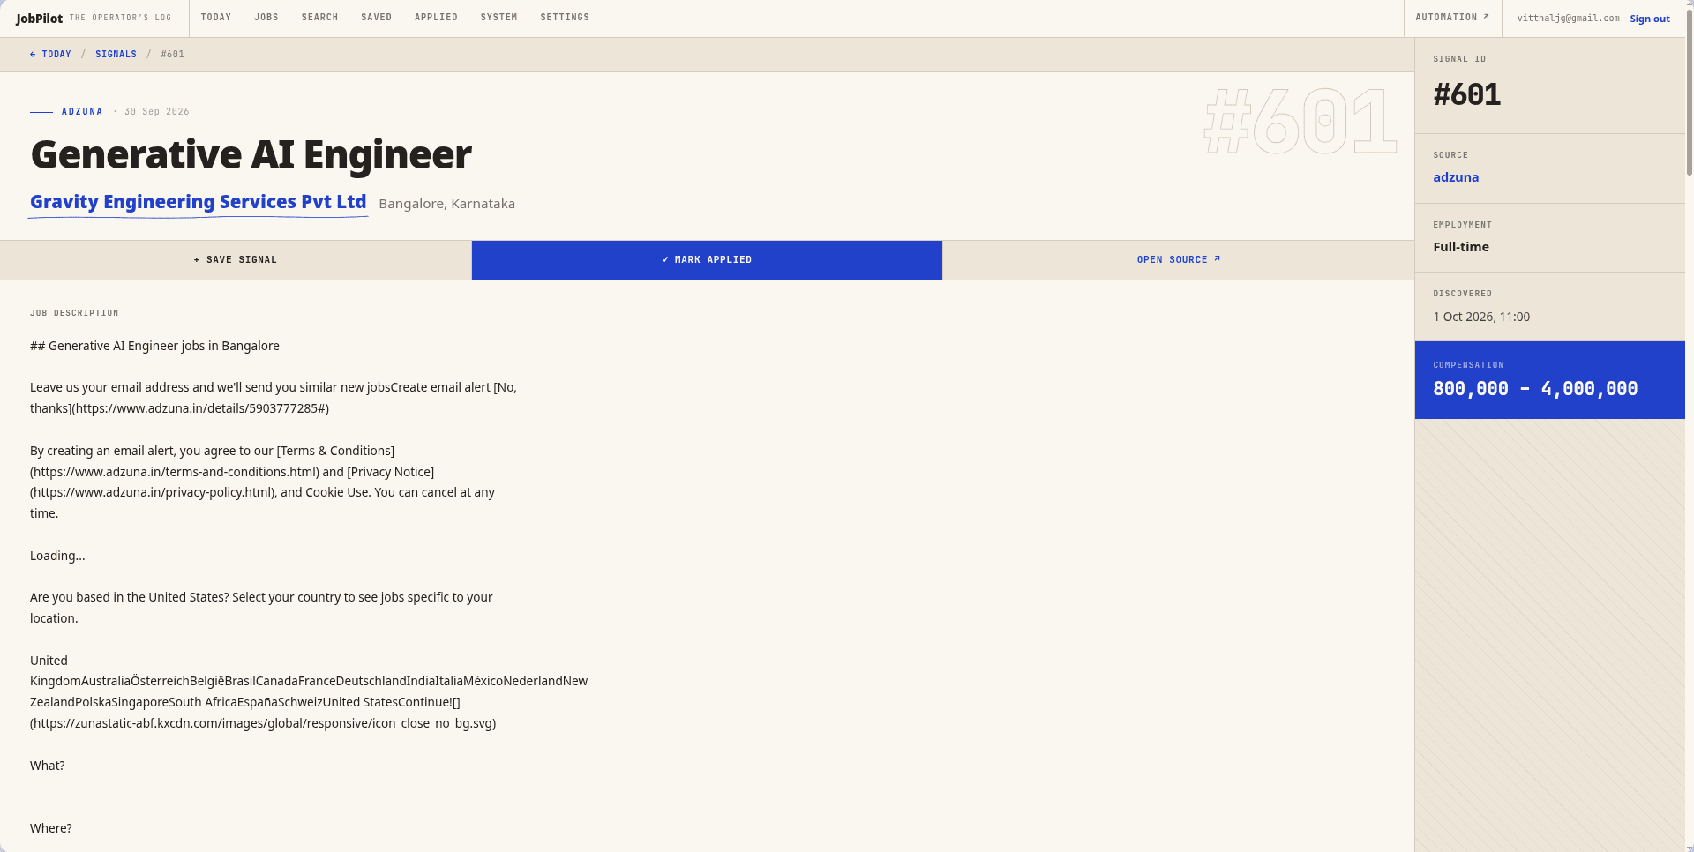This screenshot has width=1694, height=852.
Task: Go to the Applied section
Action: (x=436, y=18)
